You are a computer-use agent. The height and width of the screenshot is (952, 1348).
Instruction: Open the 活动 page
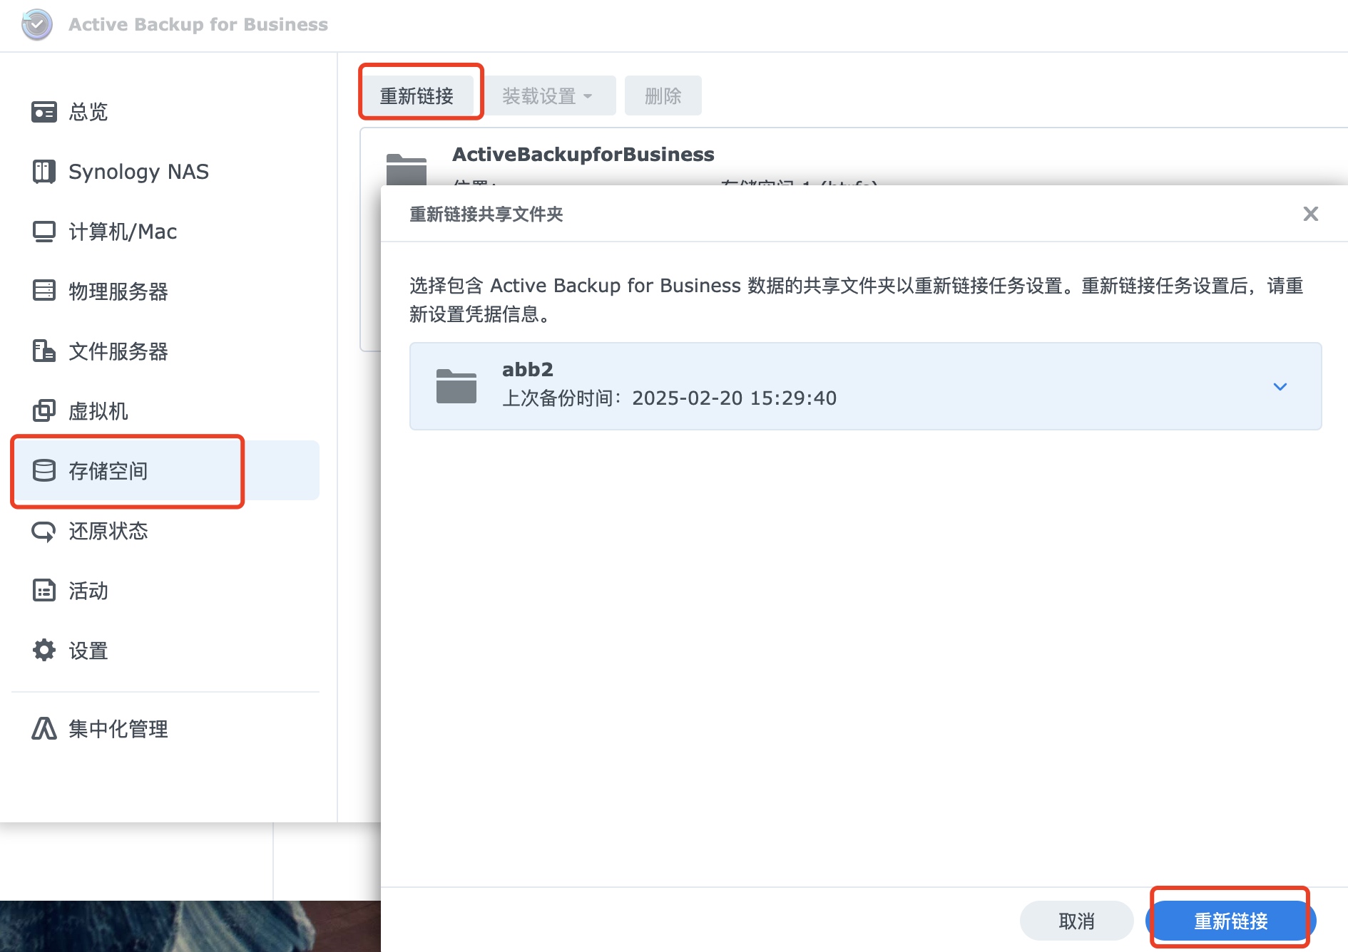pyautogui.click(x=165, y=590)
